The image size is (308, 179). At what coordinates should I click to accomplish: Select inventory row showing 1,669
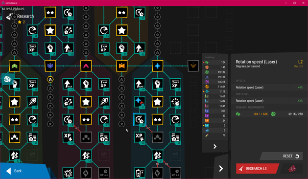pyautogui.click(x=215, y=96)
